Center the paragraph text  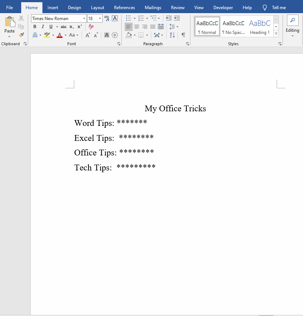click(x=137, y=27)
